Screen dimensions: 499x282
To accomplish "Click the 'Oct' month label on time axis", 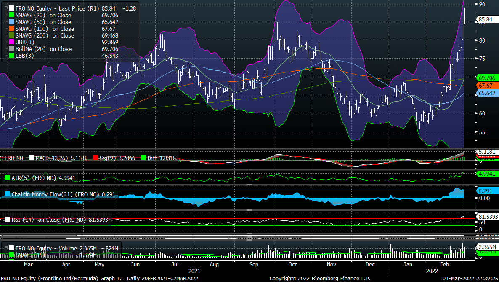I will coord(293,264).
